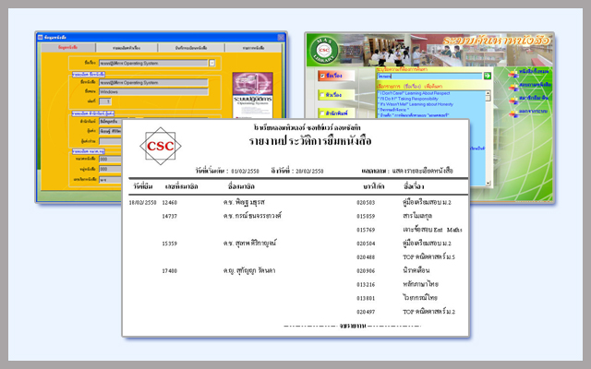Image resolution: width=591 pixels, height=369 pixels.
Task: Click the title TOP คณิตศาสตร์ ม.5
Action: [428, 257]
